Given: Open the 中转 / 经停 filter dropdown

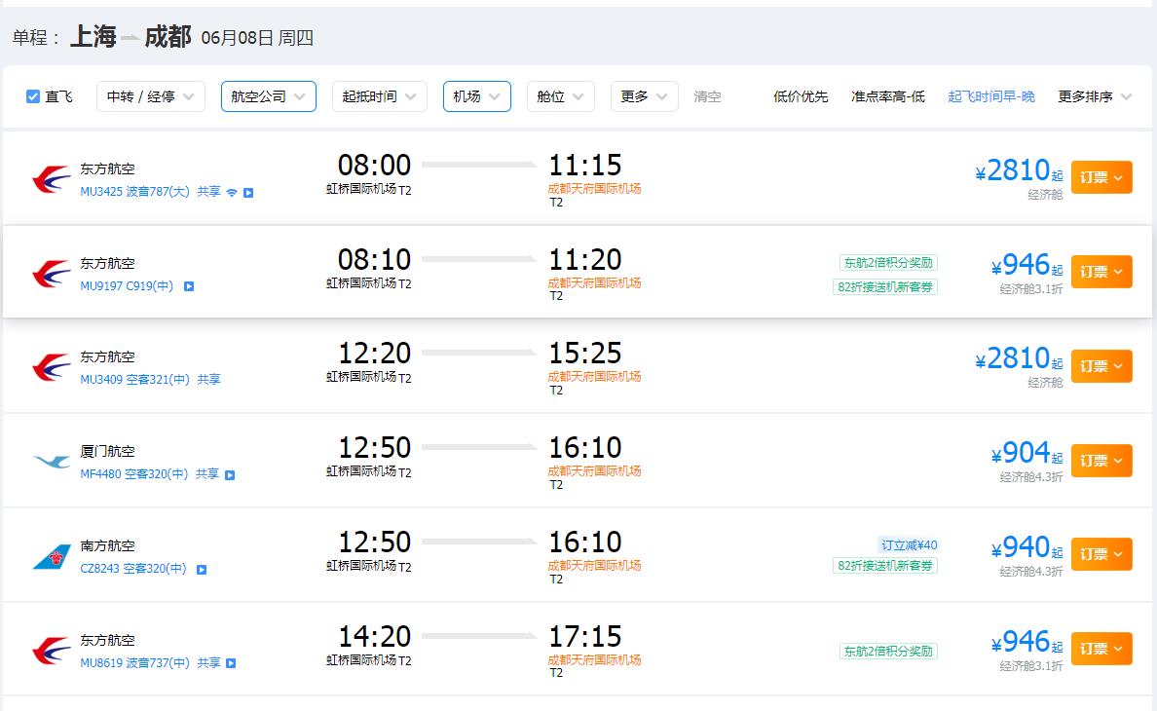Looking at the screenshot, I should [x=151, y=96].
